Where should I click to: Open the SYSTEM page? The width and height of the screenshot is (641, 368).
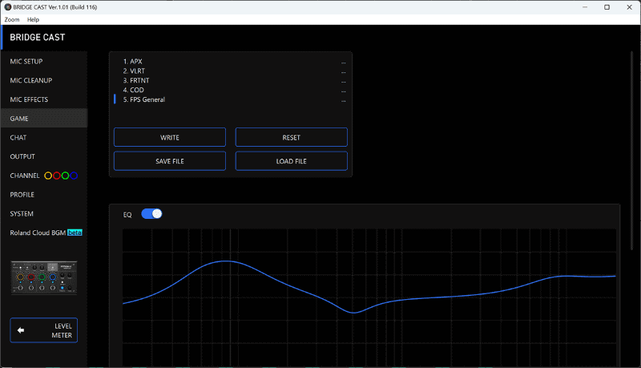point(44,214)
